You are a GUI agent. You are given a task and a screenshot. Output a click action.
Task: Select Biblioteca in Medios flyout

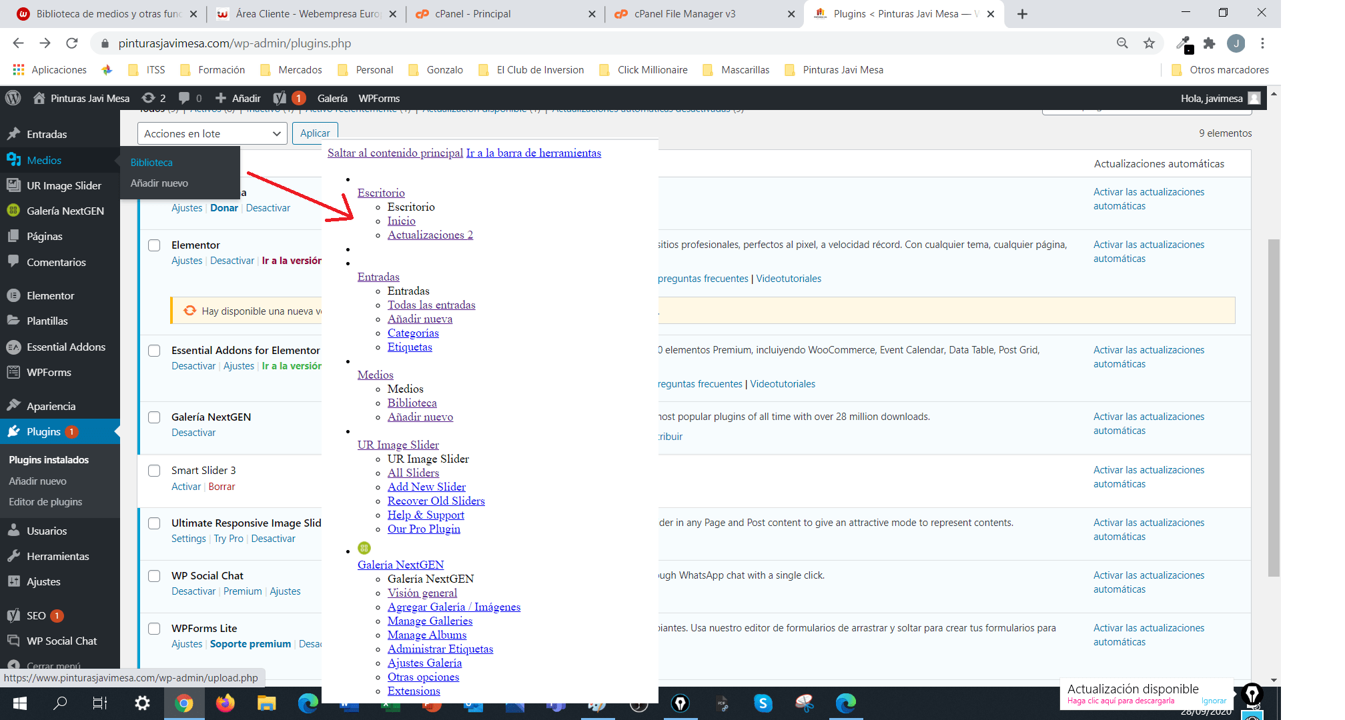point(151,163)
